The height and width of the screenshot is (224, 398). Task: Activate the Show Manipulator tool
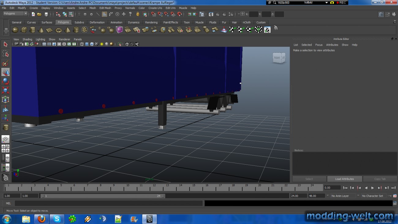(x=6, y=118)
